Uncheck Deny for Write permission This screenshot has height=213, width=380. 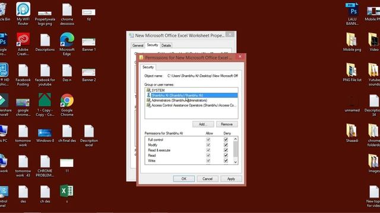(226, 160)
